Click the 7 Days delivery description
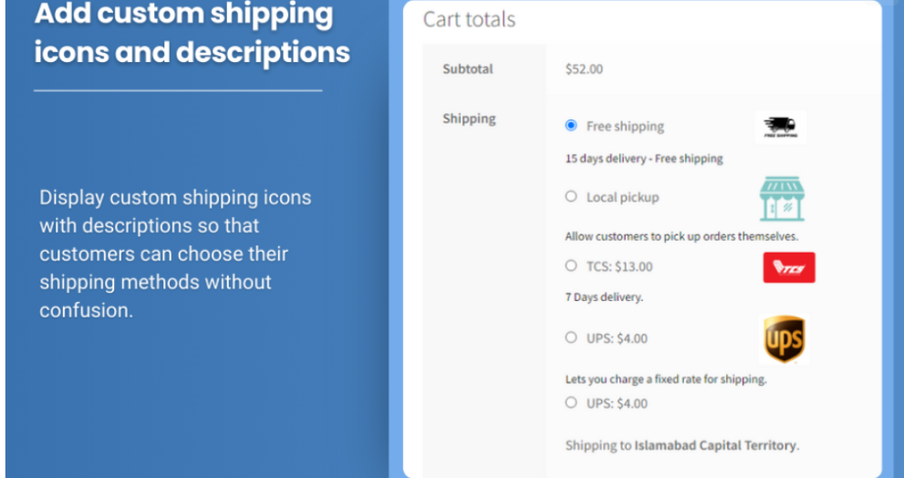Viewport: 904px width, 478px height. 604,297
